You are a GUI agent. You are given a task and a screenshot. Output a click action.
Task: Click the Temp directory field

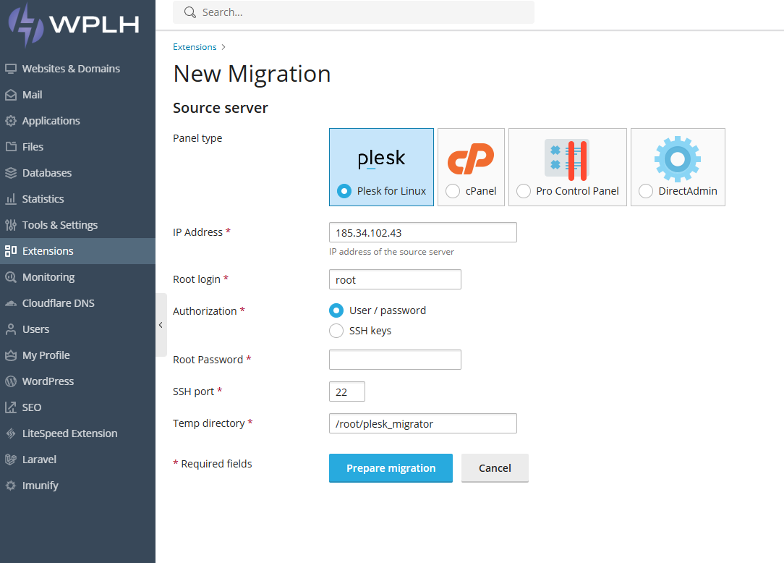point(422,423)
